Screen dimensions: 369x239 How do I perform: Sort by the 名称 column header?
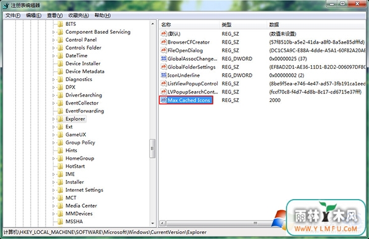point(189,25)
